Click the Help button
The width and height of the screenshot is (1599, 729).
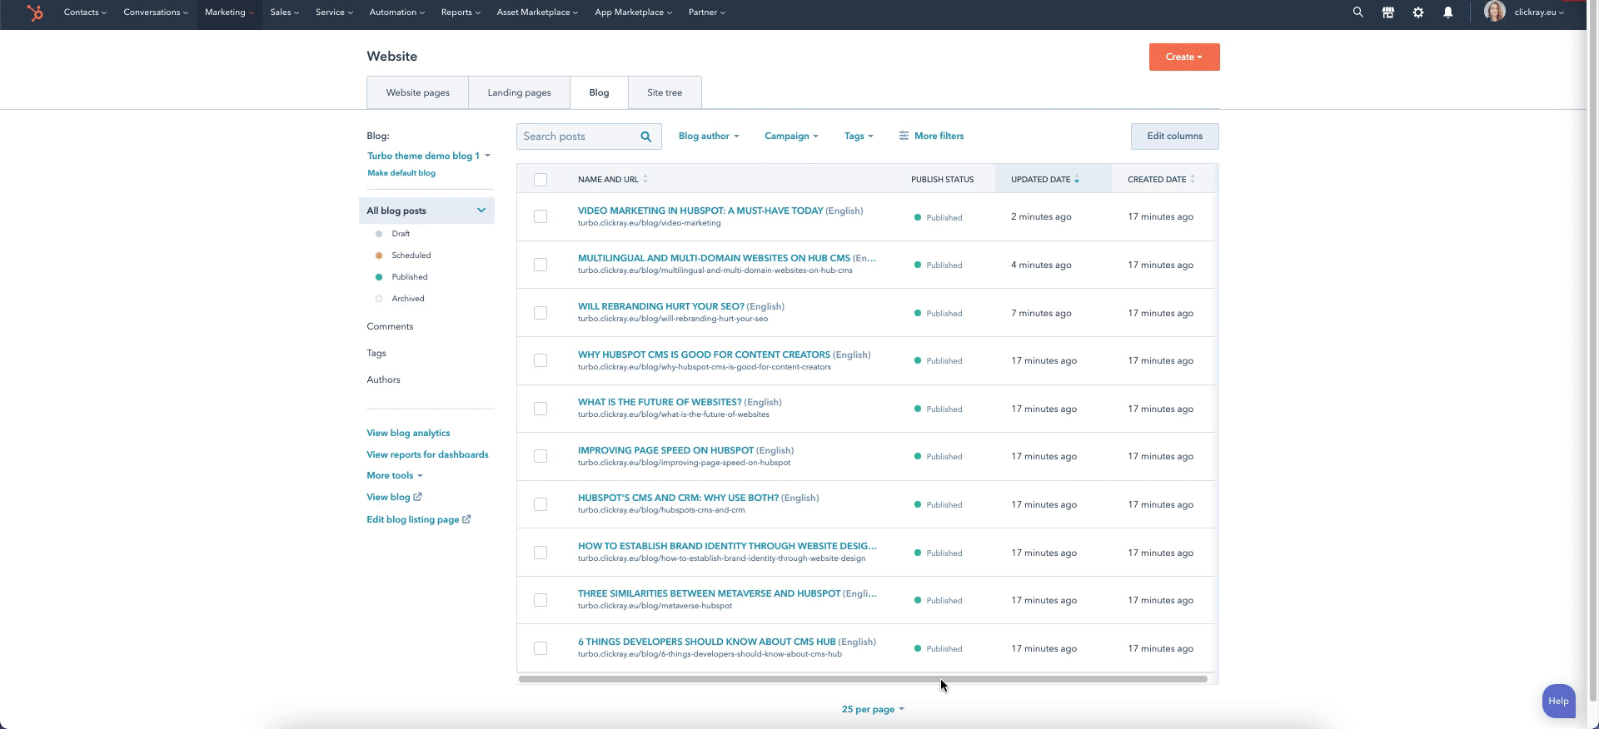(1558, 701)
